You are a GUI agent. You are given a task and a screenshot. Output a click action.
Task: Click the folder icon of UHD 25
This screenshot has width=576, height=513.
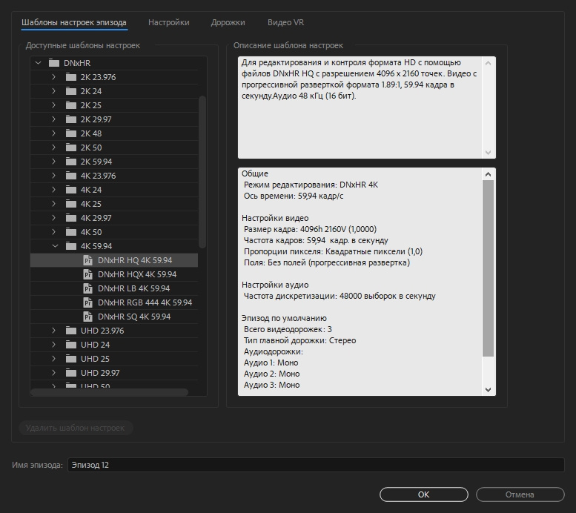click(x=71, y=359)
